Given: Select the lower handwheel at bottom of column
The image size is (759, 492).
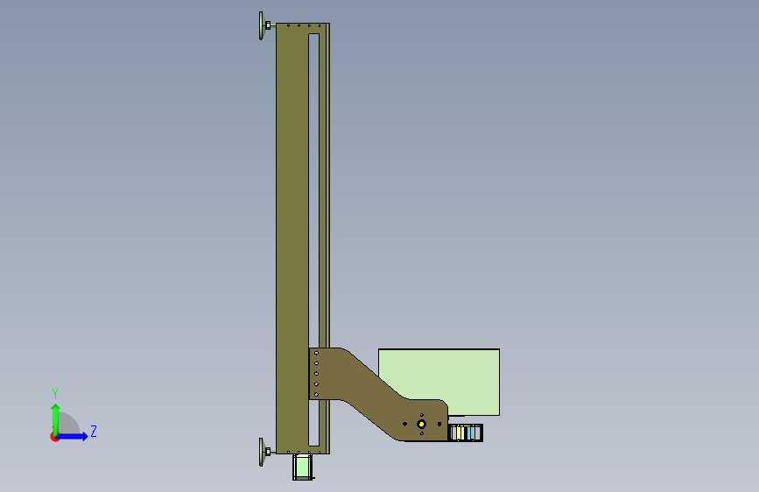Looking at the screenshot, I should 262,453.
